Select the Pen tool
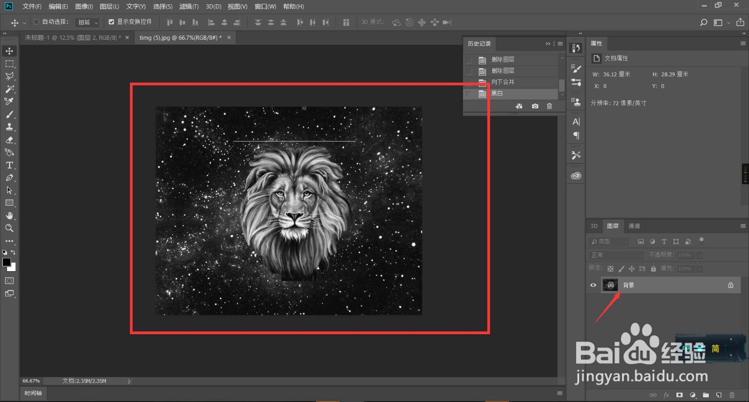The image size is (749, 402). (9, 178)
